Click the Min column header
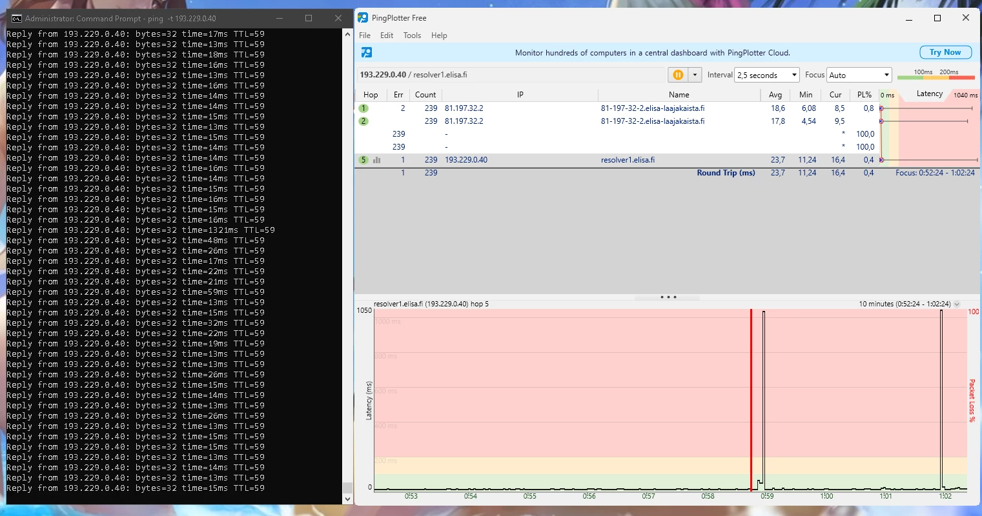This screenshot has width=982, height=516. [x=806, y=95]
